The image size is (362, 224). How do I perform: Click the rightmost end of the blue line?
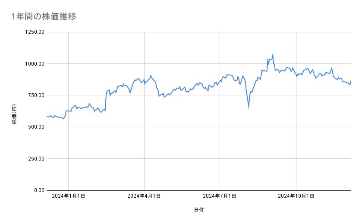click(350, 82)
